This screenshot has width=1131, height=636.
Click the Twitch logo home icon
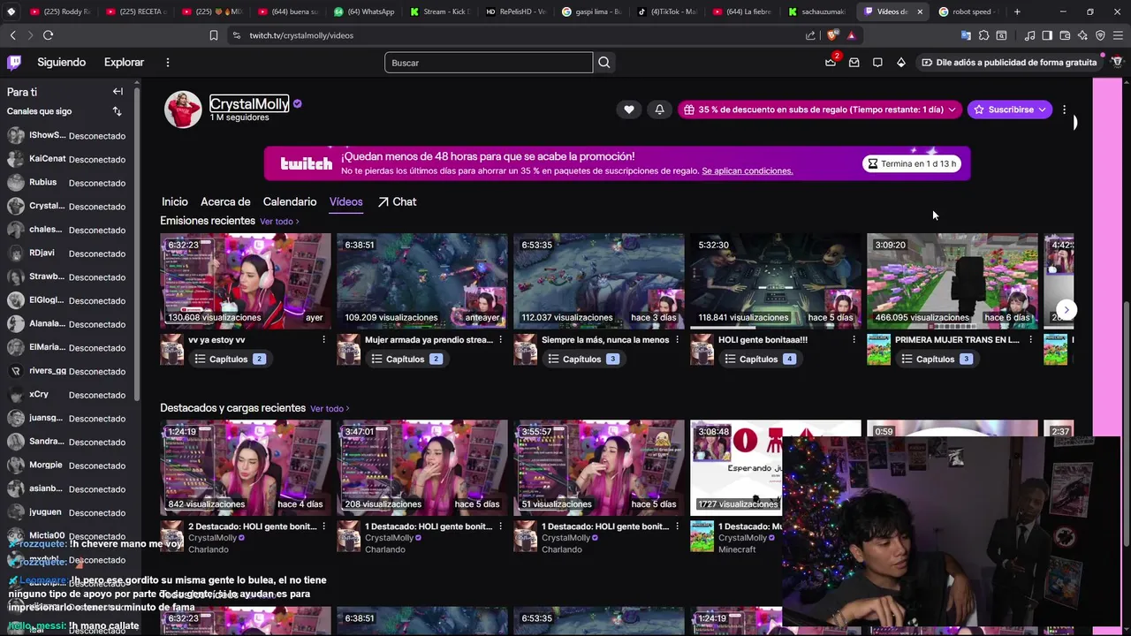(14, 62)
